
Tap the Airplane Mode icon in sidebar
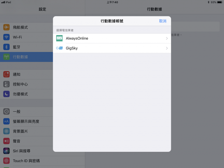coord(7,27)
